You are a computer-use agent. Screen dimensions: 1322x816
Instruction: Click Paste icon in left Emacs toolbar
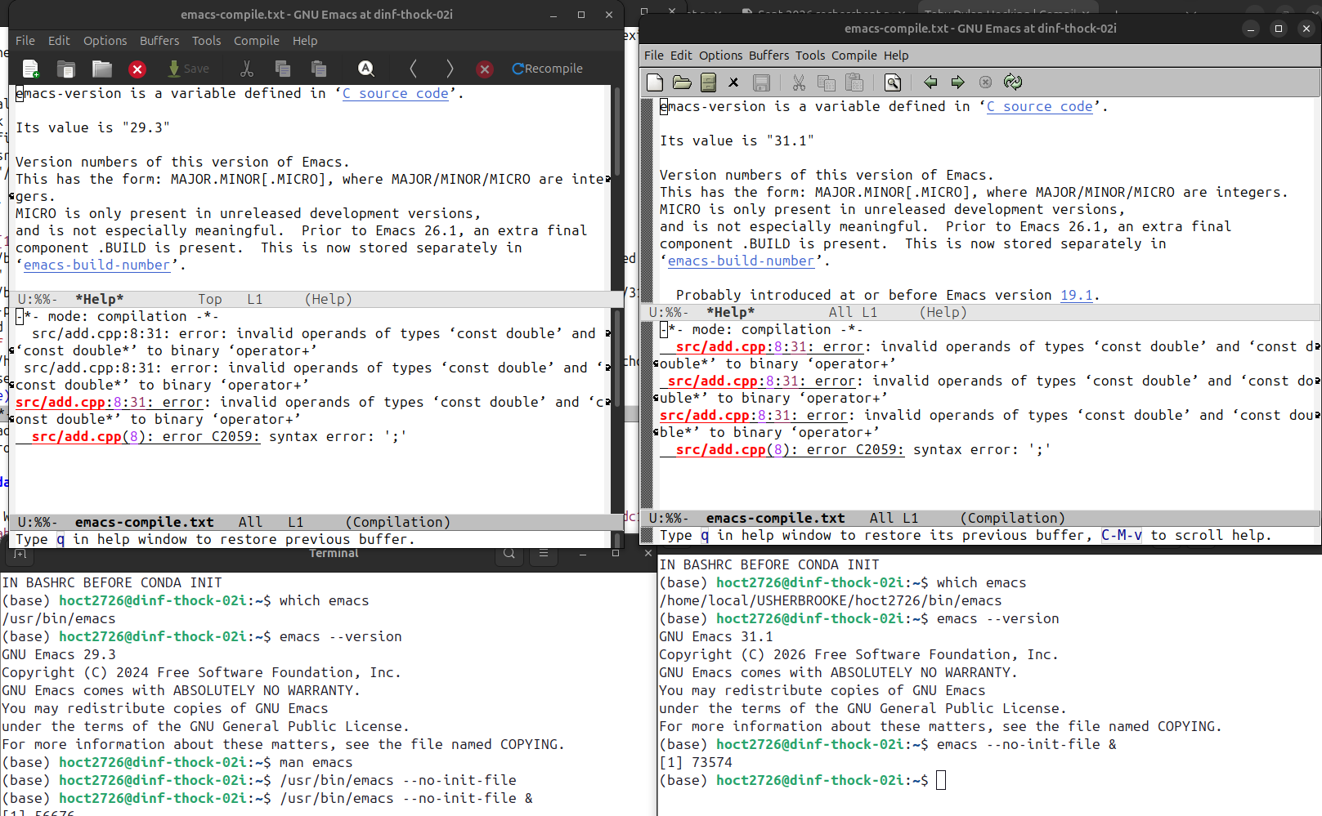[x=319, y=69]
